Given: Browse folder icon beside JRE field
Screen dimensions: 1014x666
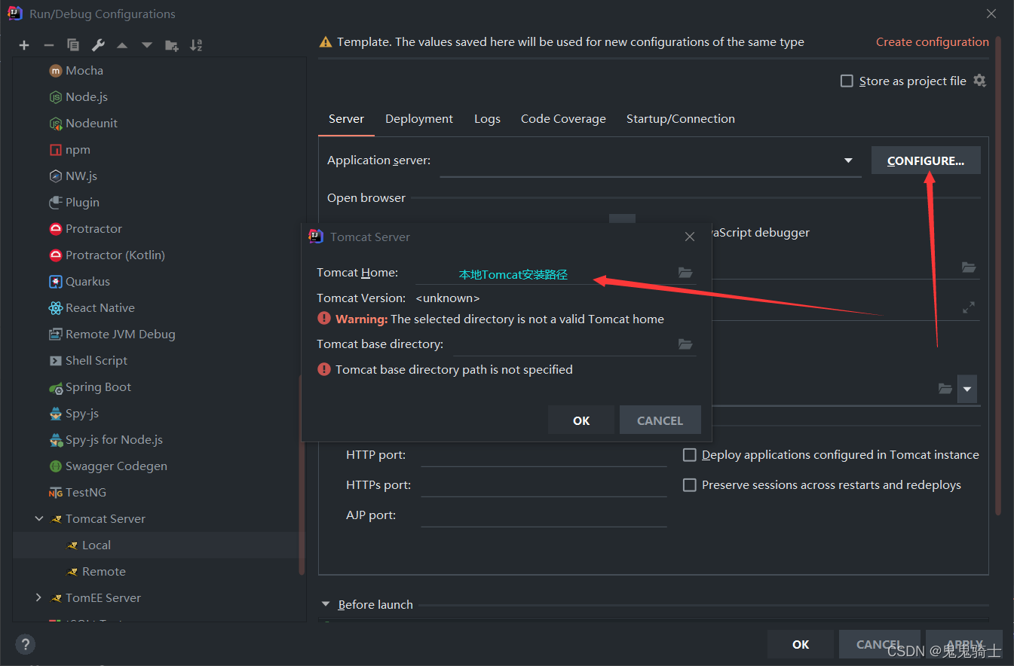Looking at the screenshot, I should [945, 389].
